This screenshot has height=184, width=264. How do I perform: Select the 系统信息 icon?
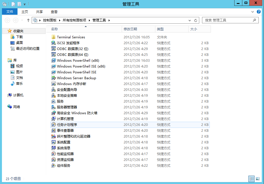(x=53, y=148)
